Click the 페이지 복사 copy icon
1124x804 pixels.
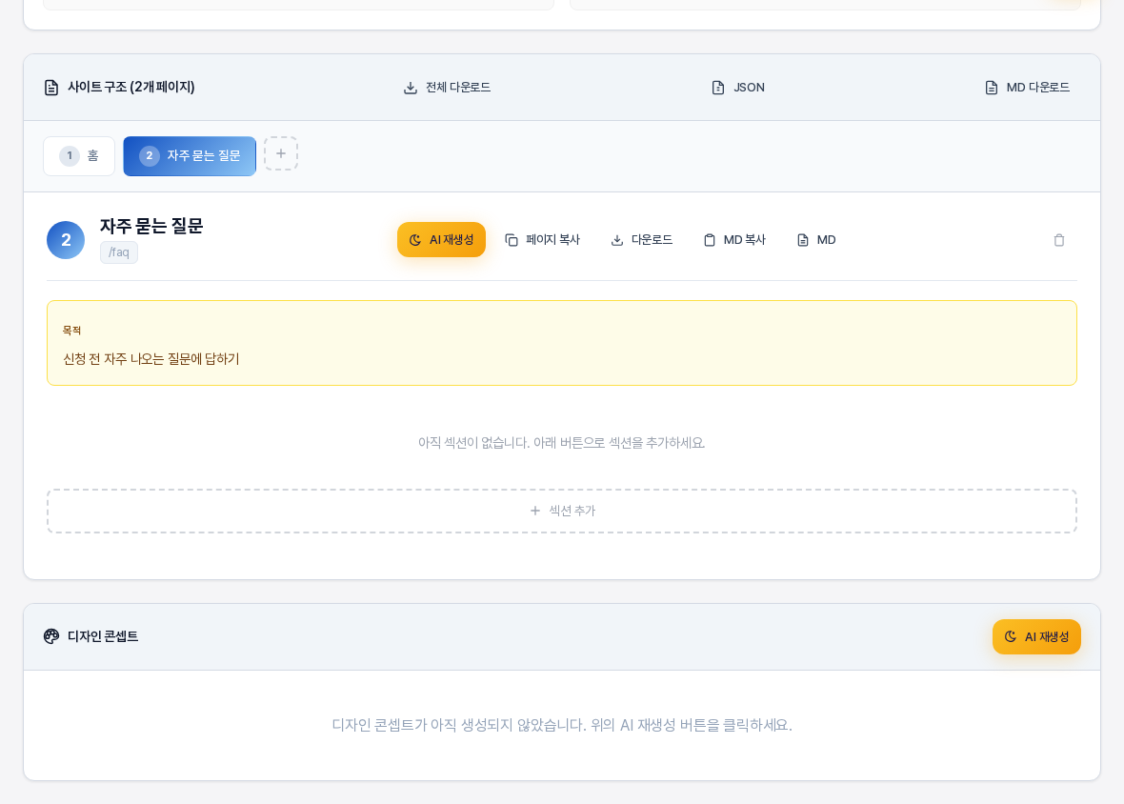[x=512, y=240]
